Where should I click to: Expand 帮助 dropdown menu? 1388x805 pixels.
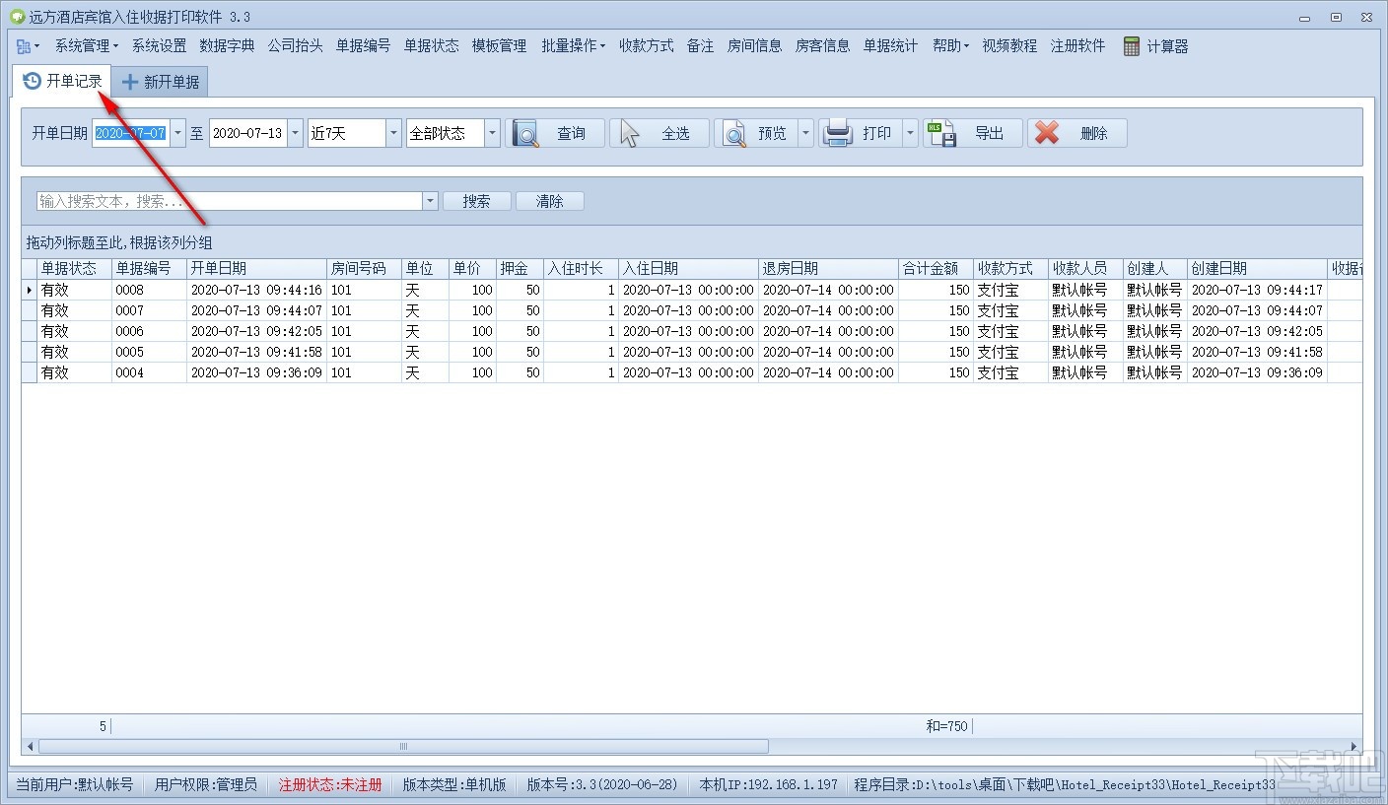point(951,46)
